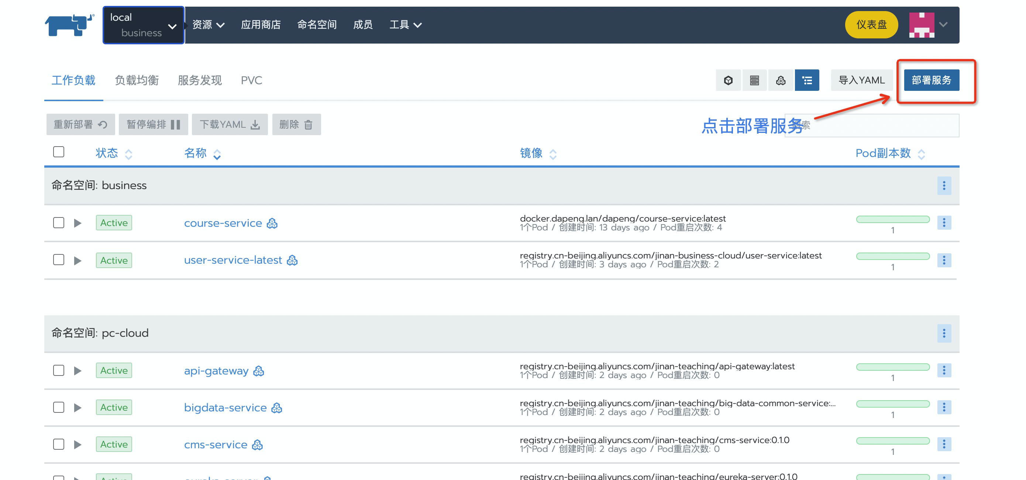Click the Rancher cow logo
The image size is (1026, 480).
click(69, 25)
